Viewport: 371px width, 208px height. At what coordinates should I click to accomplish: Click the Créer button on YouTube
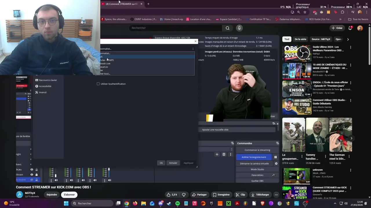(x=337, y=28)
